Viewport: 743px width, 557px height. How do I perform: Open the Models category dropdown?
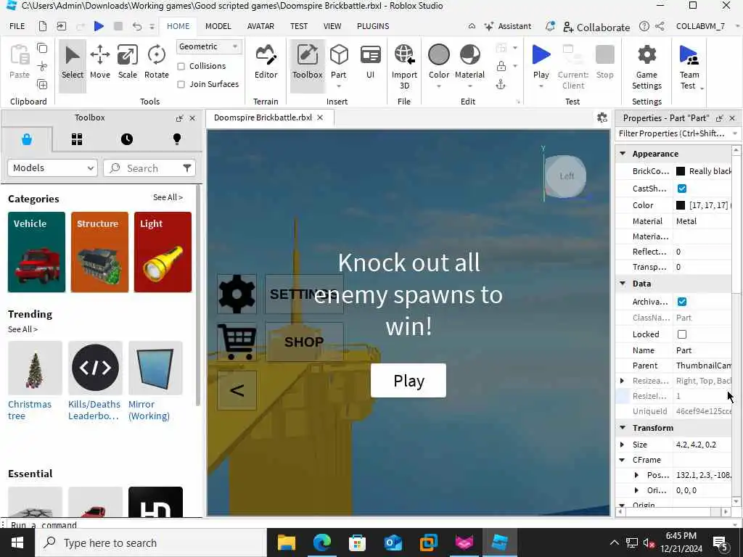coord(52,168)
